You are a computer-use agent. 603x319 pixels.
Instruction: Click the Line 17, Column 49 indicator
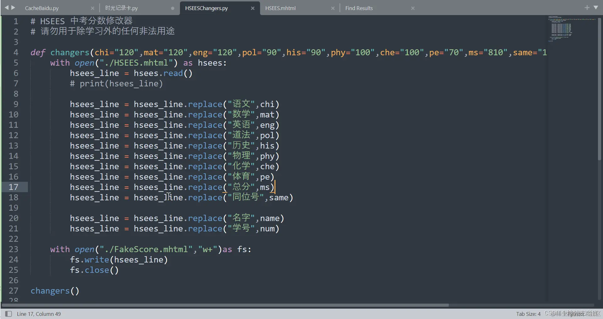39,314
